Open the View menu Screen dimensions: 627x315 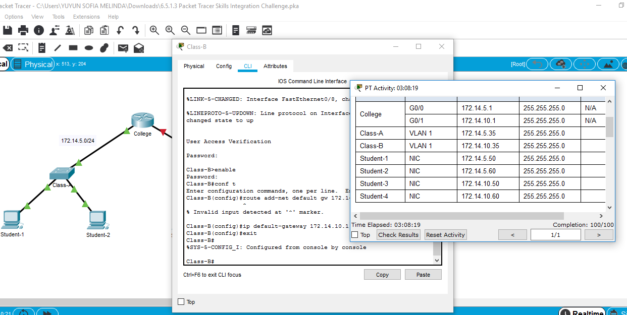pos(37,17)
